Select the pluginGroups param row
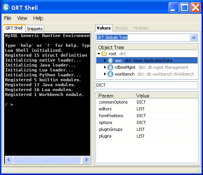 click(x=147, y=129)
